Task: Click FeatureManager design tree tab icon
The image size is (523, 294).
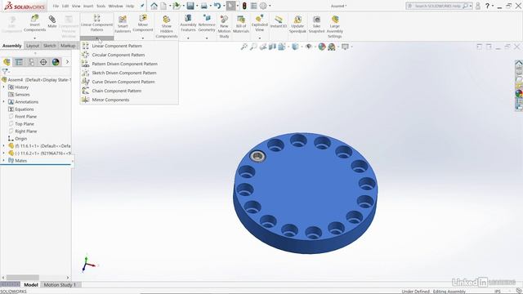Action: pos(7,62)
